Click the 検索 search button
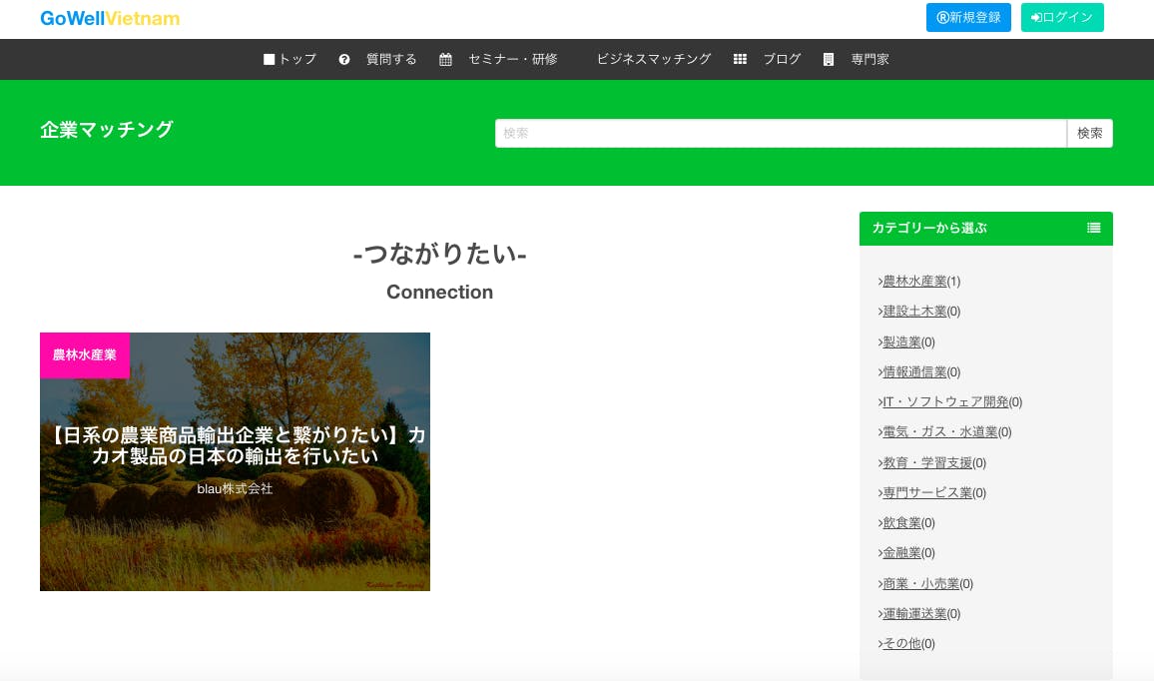1154x681 pixels. tap(1089, 133)
